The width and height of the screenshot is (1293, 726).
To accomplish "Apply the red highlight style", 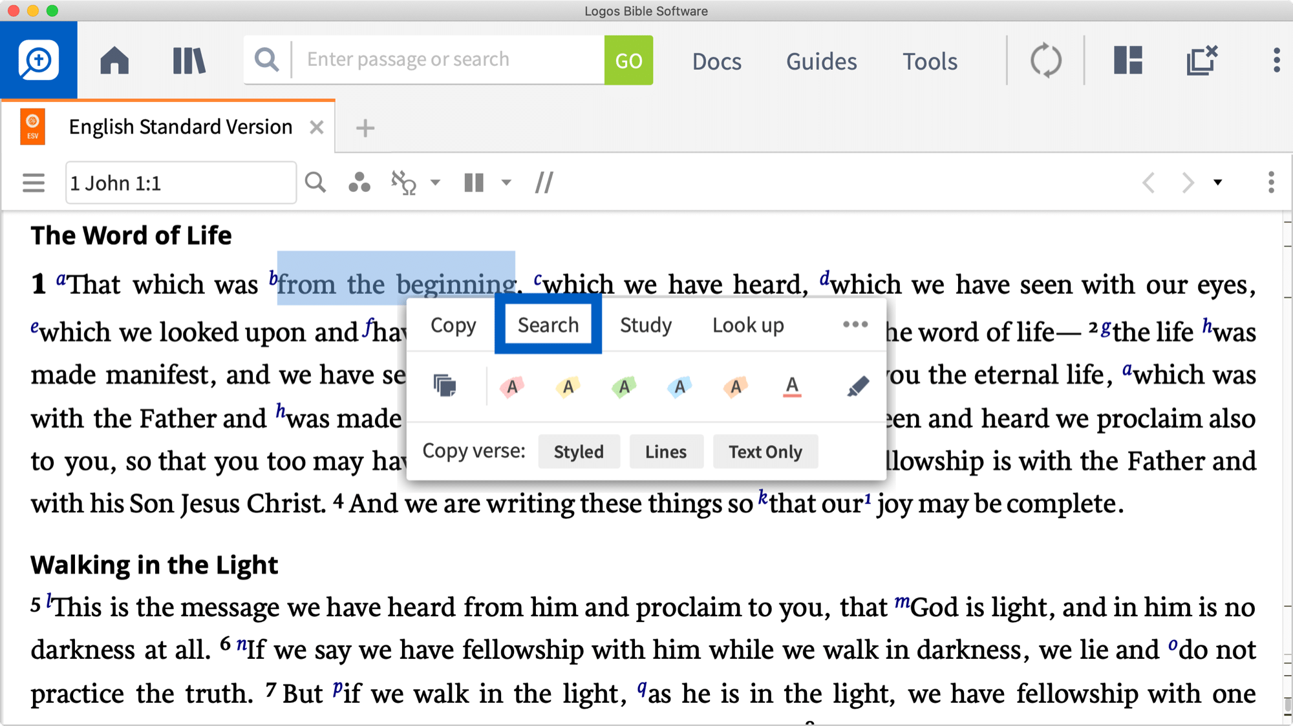I will point(512,386).
